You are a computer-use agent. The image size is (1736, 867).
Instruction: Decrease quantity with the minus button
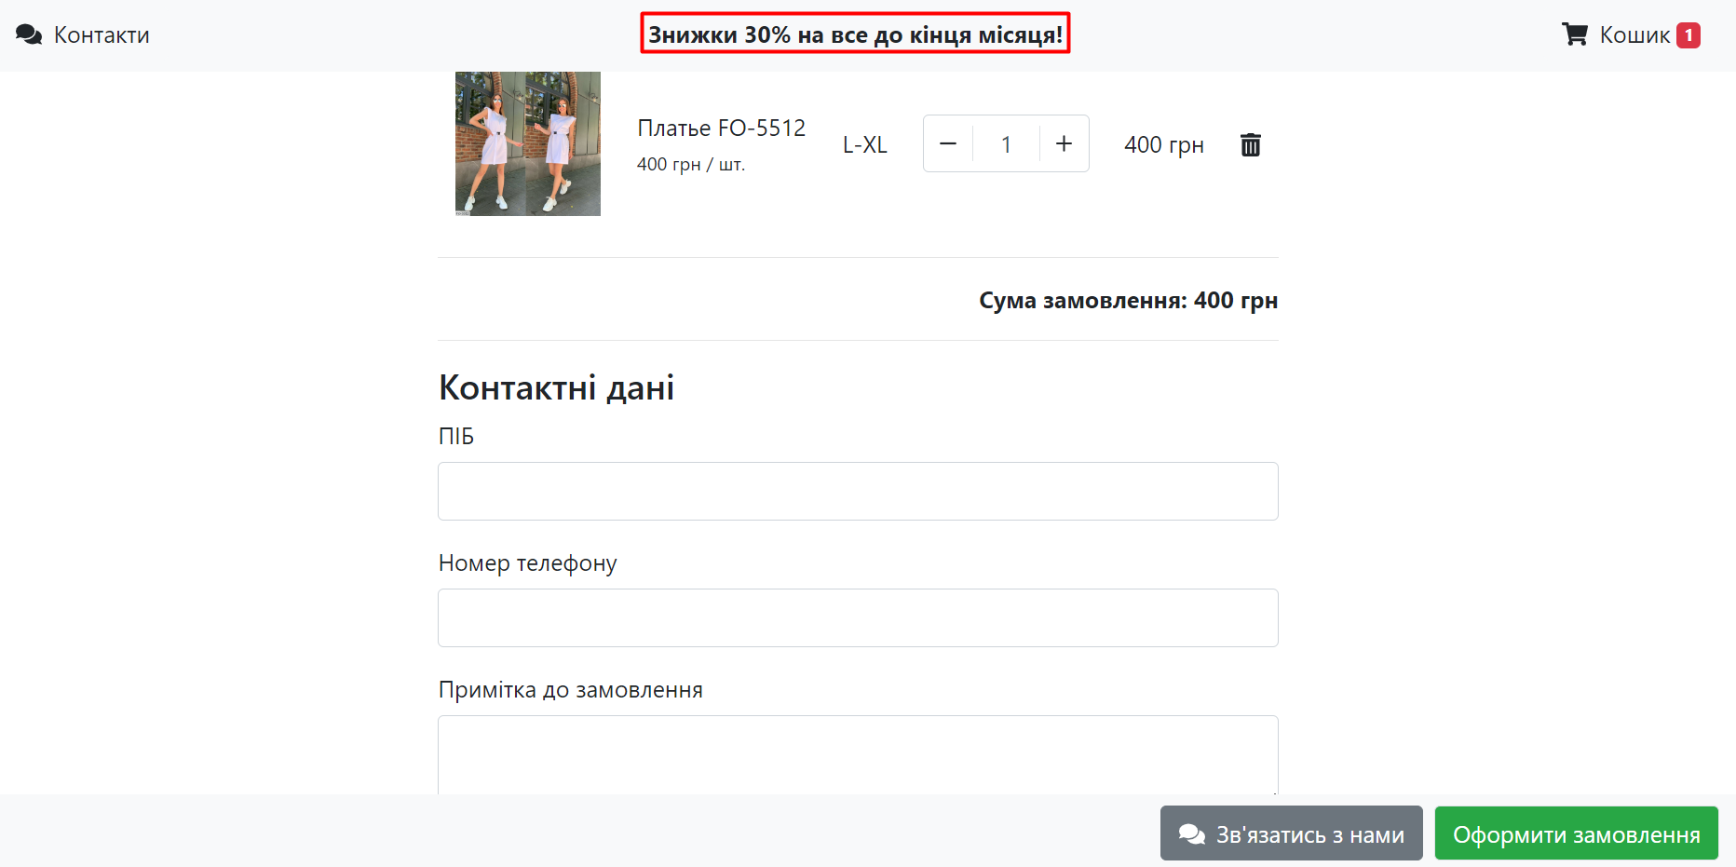pos(948,143)
